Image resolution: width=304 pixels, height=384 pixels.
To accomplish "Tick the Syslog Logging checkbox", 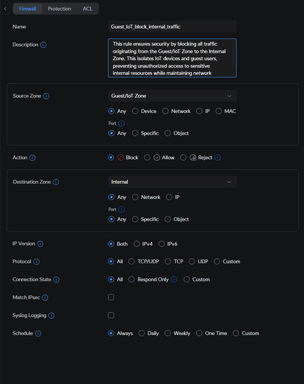I will pyautogui.click(x=111, y=315).
